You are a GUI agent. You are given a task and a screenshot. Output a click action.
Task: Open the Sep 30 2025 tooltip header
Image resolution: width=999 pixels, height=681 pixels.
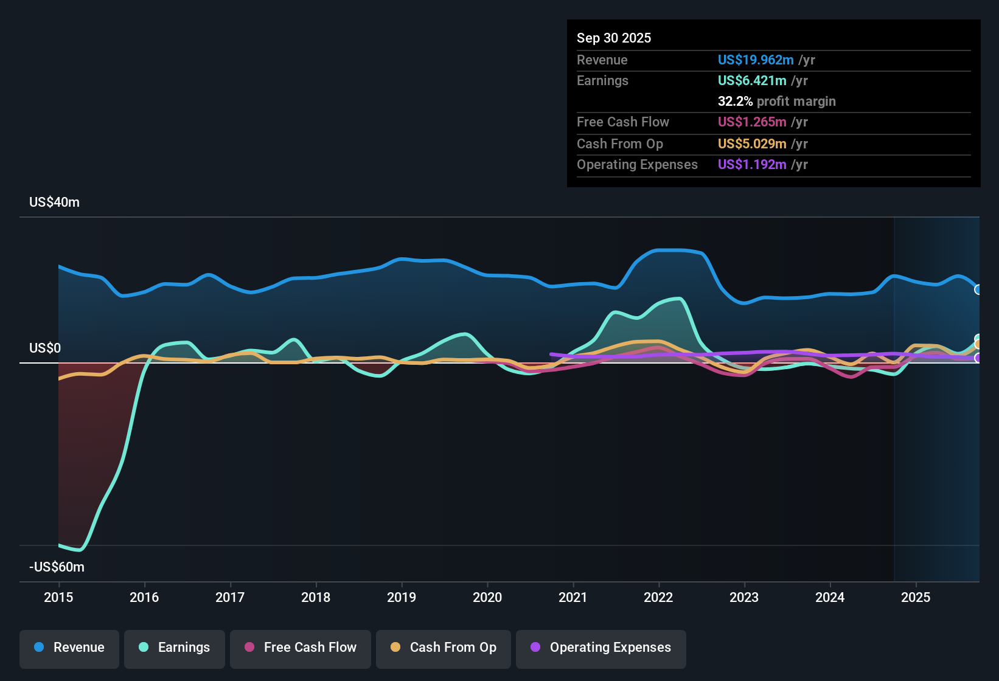pyautogui.click(x=614, y=38)
